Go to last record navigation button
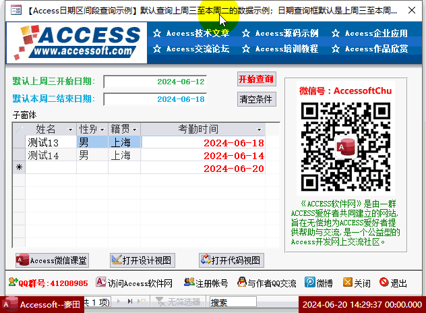This screenshot has width=426, height=313. coord(130,302)
